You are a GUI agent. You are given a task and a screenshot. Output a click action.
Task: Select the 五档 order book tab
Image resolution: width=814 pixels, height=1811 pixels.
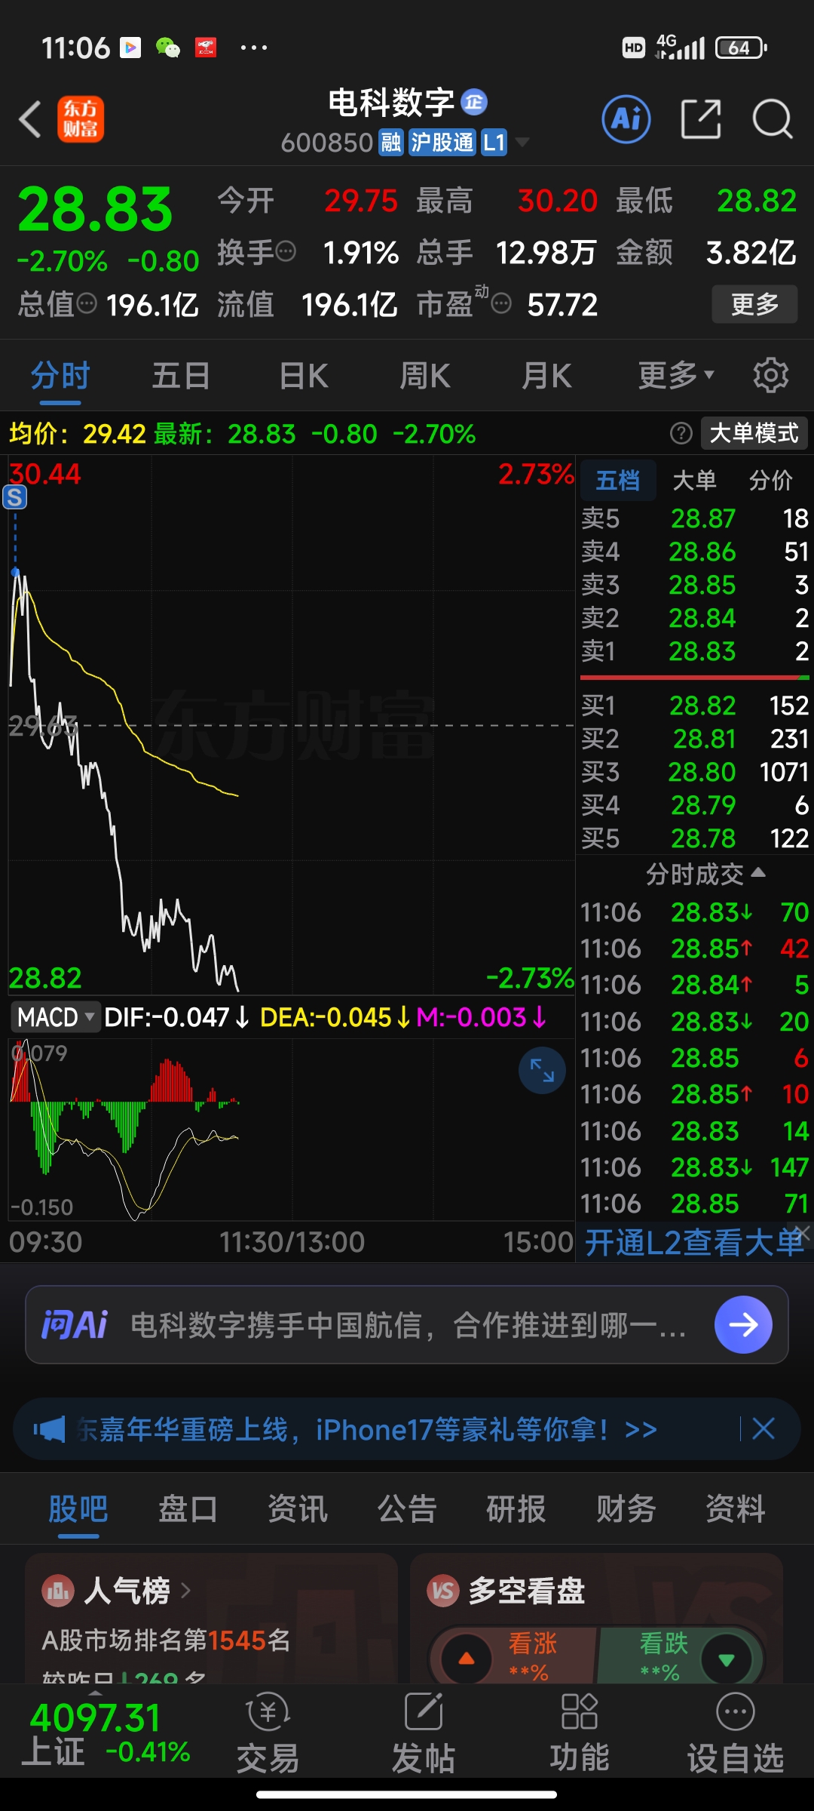[x=618, y=480]
